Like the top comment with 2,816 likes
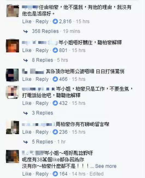This screenshot has height=178, width=145. [x=27, y=21]
